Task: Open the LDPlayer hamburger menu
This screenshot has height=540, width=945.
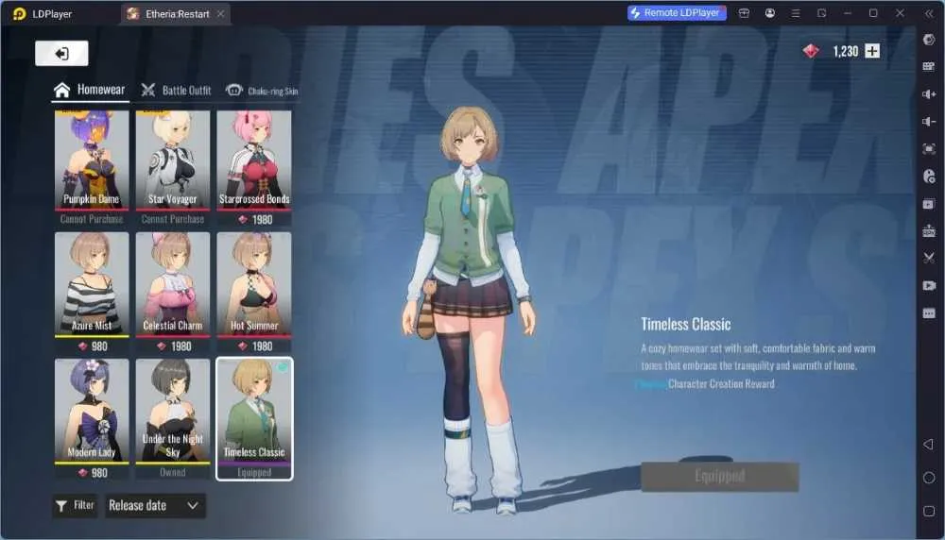Action: click(x=796, y=13)
